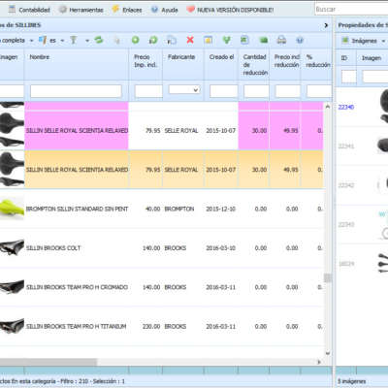Click the Precio filter field
This screenshot has width=388, height=388.
click(148, 91)
